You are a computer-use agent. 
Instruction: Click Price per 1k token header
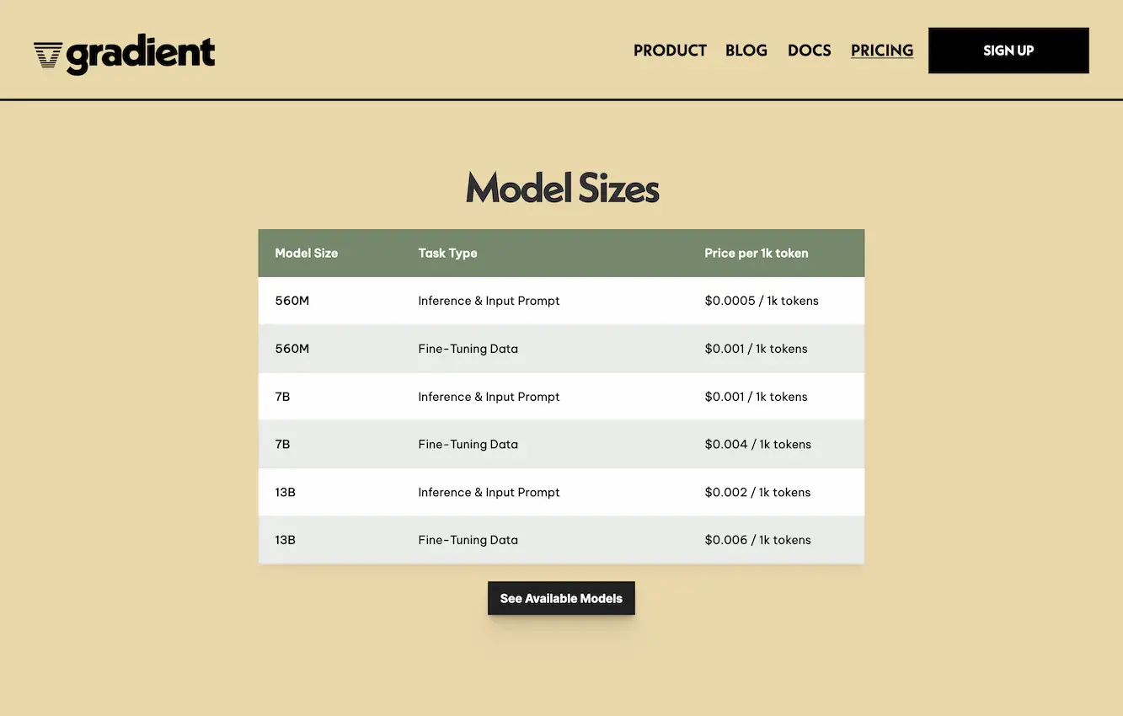click(757, 253)
